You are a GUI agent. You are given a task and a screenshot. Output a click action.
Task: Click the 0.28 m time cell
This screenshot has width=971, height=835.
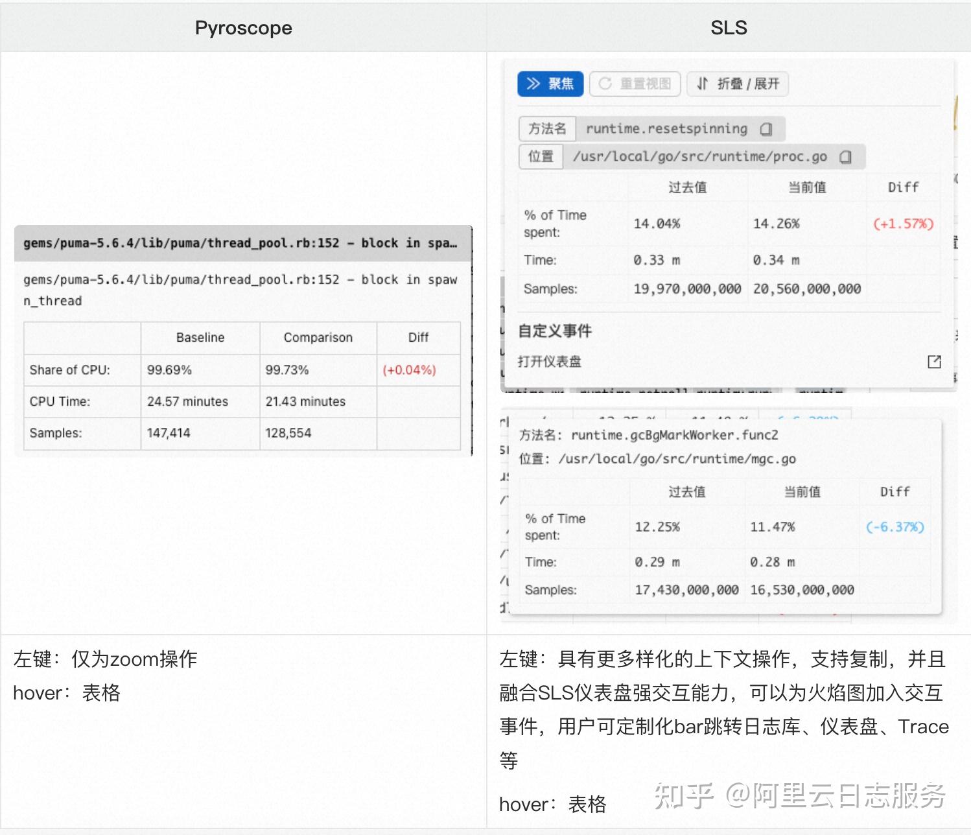click(x=773, y=562)
